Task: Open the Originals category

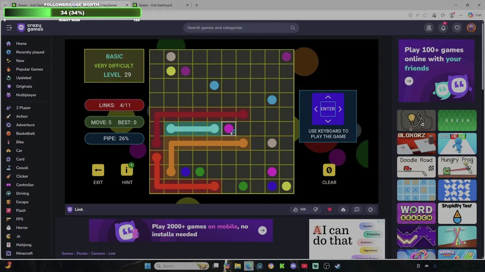Action: (x=24, y=86)
